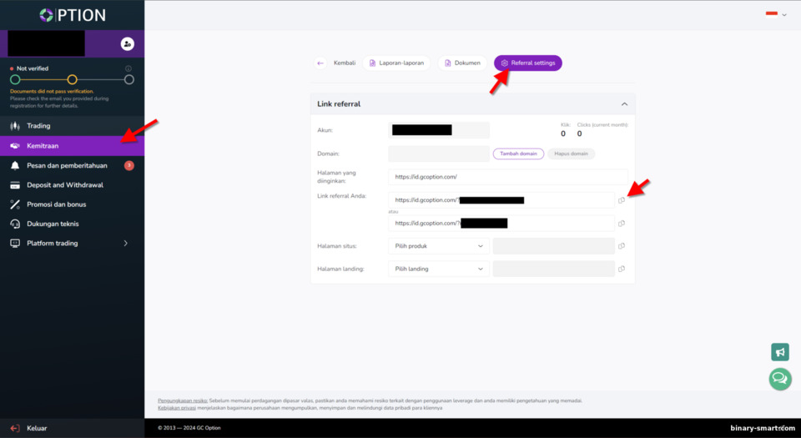Open the live chat bubble icon
801x438 pixels.
pos(780,379)
